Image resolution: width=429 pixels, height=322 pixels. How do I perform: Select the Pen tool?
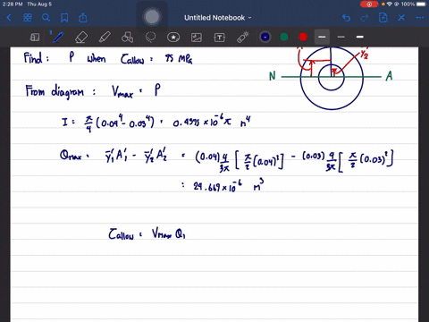pos(57,38)
